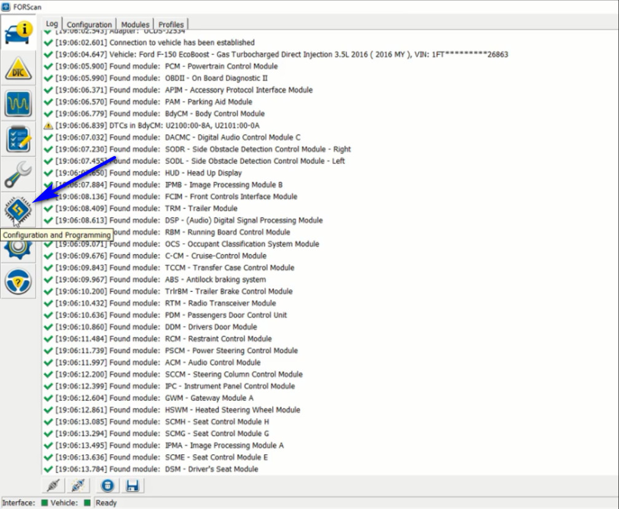
Task: Click the Connect to vehicle plug icon
Action: coord(53,485)
